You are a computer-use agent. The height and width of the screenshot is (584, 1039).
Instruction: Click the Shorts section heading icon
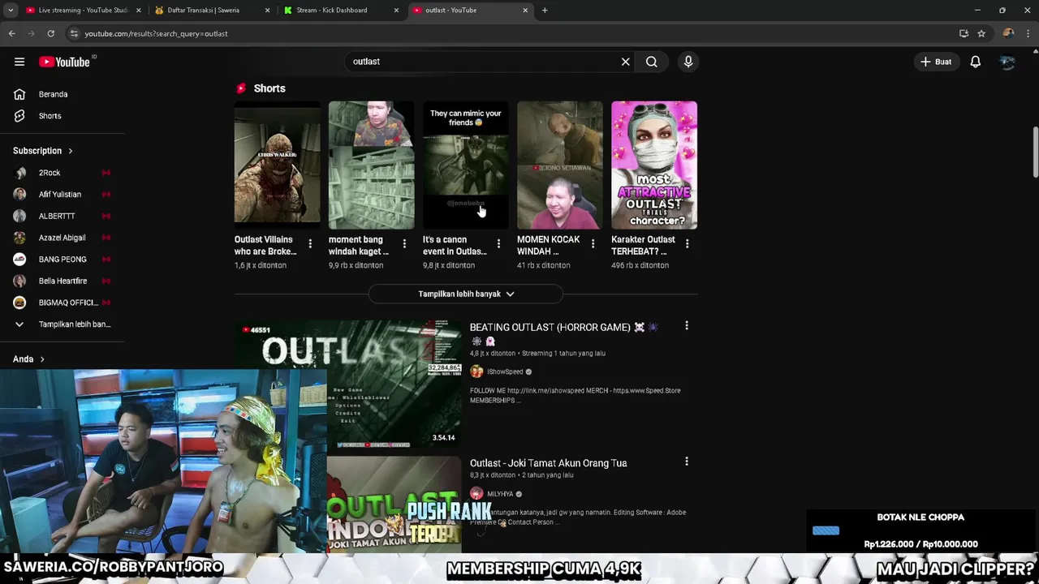click(240, 88)
